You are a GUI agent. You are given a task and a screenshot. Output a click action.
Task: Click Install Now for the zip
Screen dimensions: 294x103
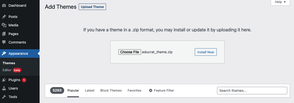tap(206, 52)
